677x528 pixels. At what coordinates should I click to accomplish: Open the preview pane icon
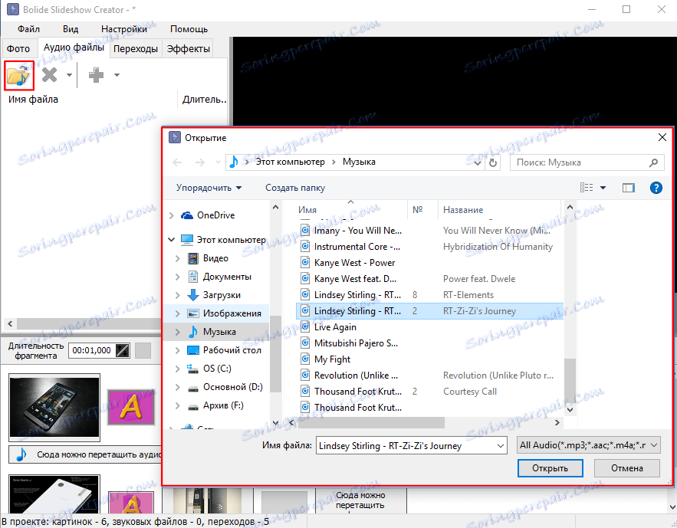pos(628,187)
